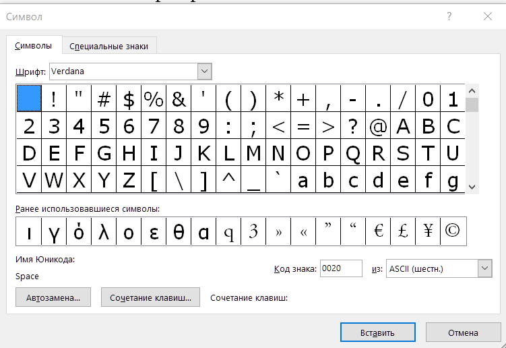Select the percent % symbol
This screenshot has width=506, height=348.
(154, 98)
